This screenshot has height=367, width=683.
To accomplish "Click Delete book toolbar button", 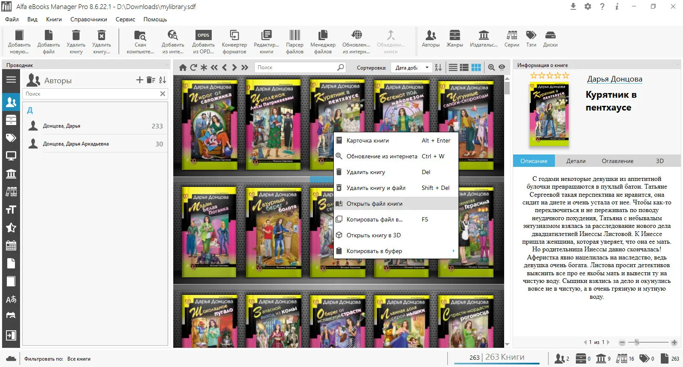I will click(76, 42).
